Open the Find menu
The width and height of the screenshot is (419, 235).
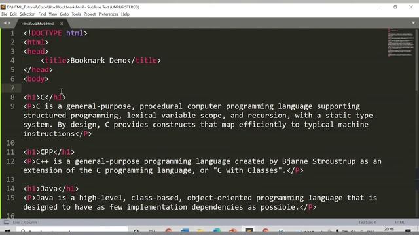click(42, 14)
